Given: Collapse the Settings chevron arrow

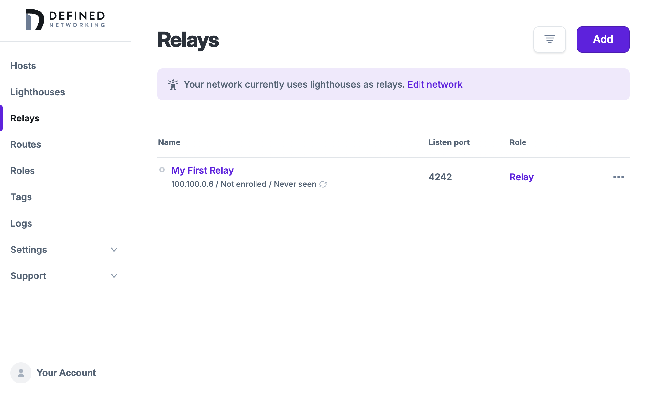Looking at the screenshot, I should (x=114, y=250).
